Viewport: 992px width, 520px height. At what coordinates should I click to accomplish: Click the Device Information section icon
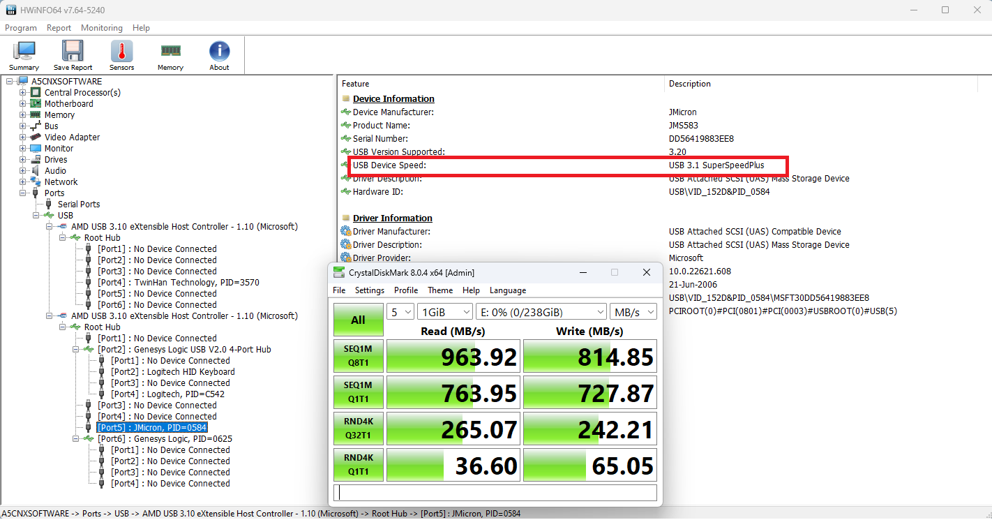pyautogui.click(x=346, y=99)
